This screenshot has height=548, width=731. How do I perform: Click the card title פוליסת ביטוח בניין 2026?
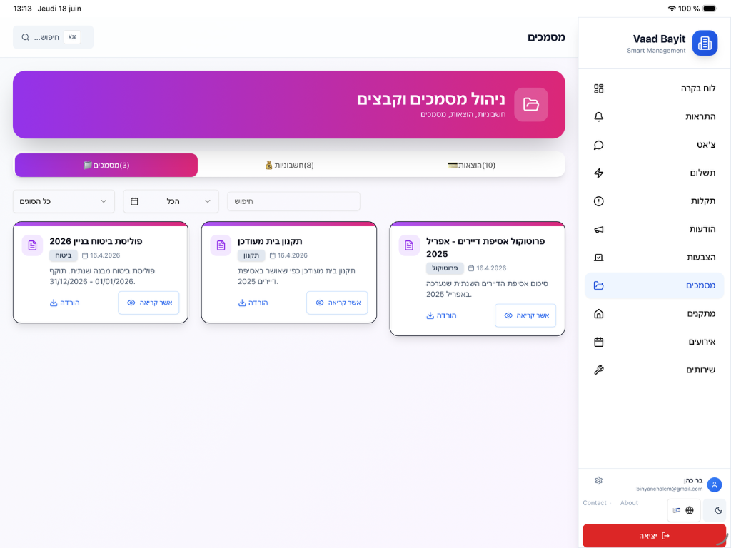click(x=96, y=241)
